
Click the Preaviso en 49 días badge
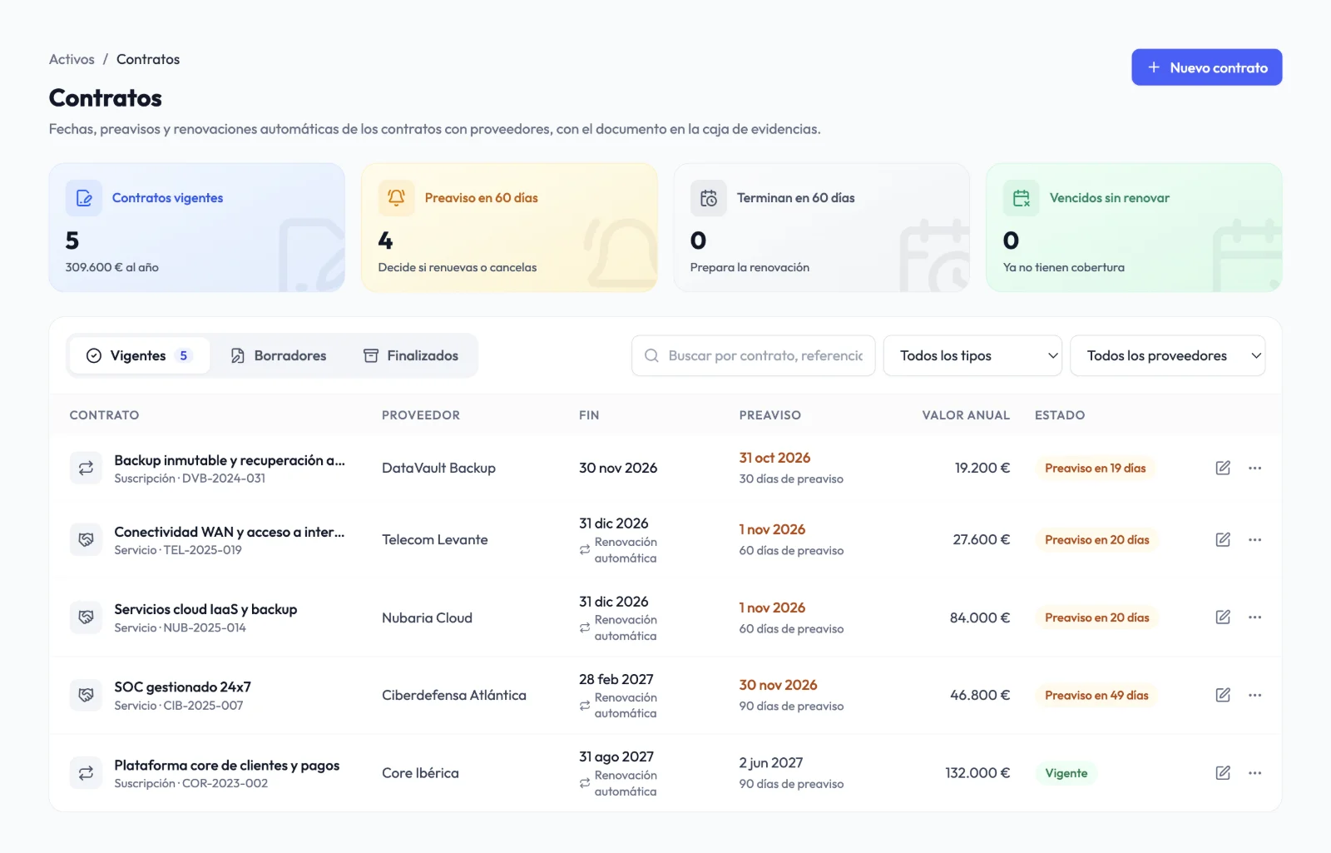[x=1096, y=696]
